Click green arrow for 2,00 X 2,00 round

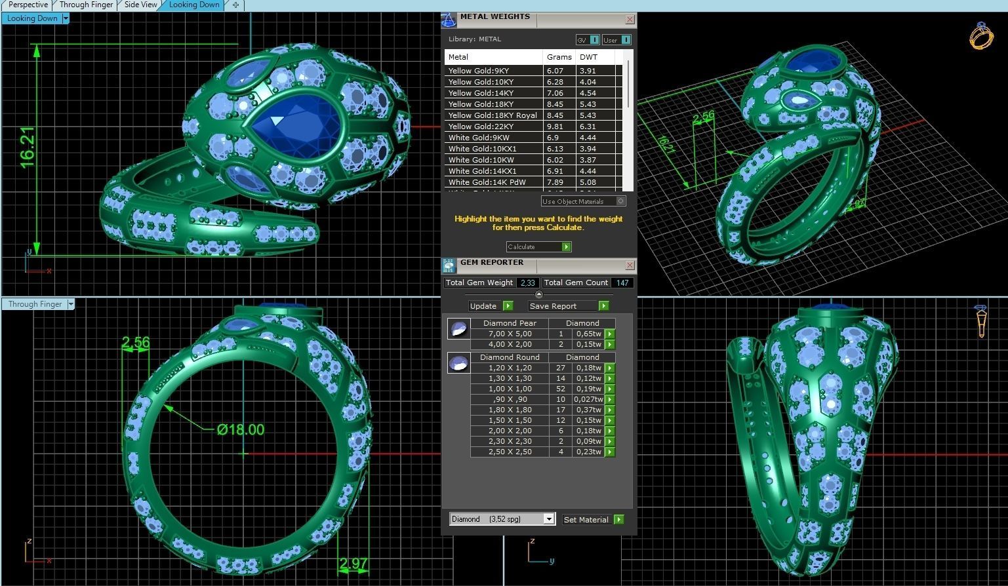point(610,431)
